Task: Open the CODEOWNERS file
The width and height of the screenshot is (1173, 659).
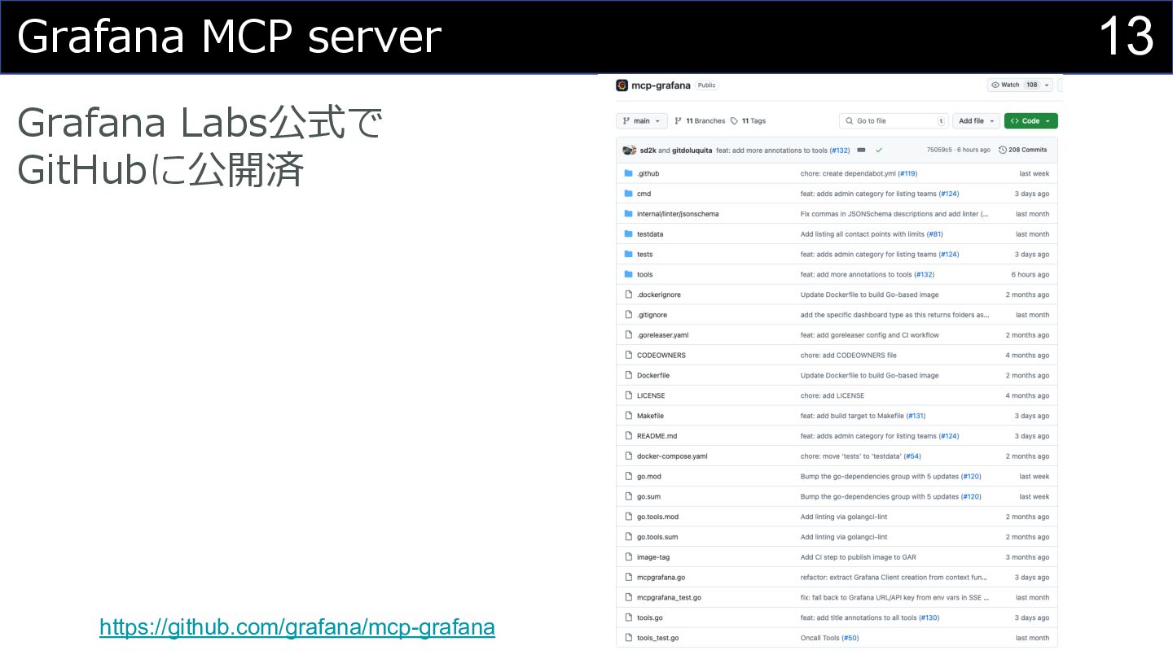Action: [x=661, y=355]
